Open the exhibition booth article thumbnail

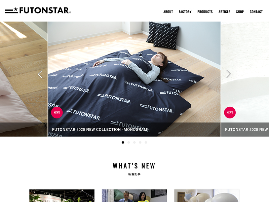[x=62, y=196]
